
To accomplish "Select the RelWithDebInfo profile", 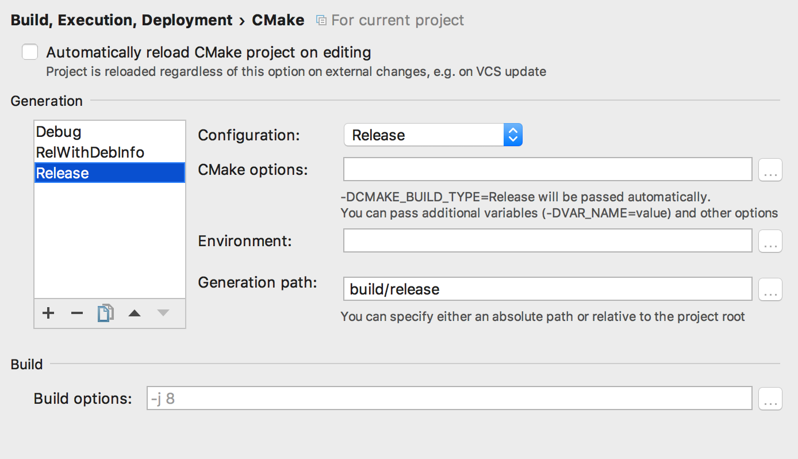I will coord(90,152).
